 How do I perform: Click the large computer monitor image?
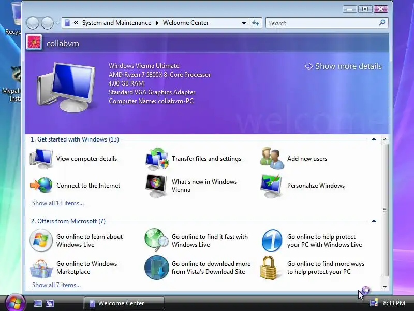tap(66, 87)
